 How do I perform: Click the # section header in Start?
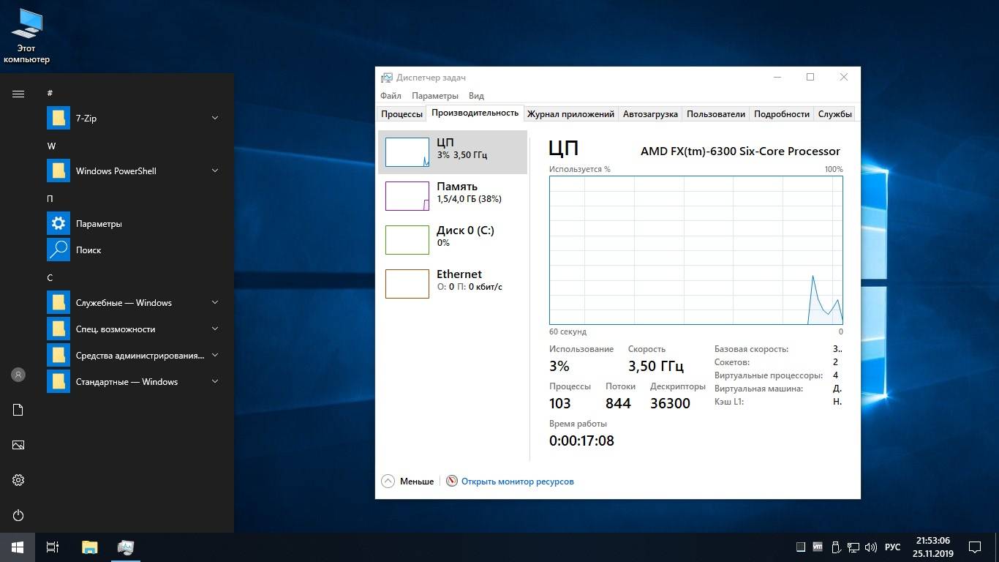click(x=50, y=93)
